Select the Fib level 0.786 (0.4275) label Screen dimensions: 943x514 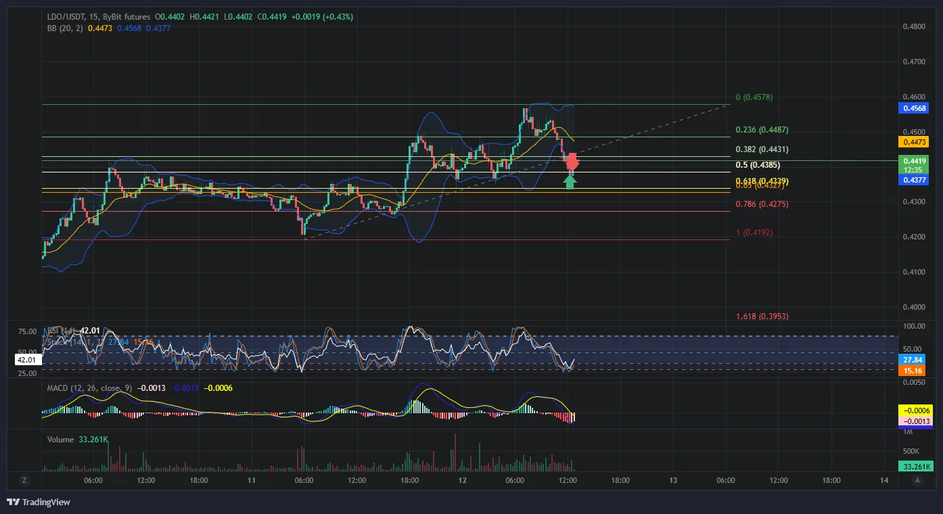762,204
